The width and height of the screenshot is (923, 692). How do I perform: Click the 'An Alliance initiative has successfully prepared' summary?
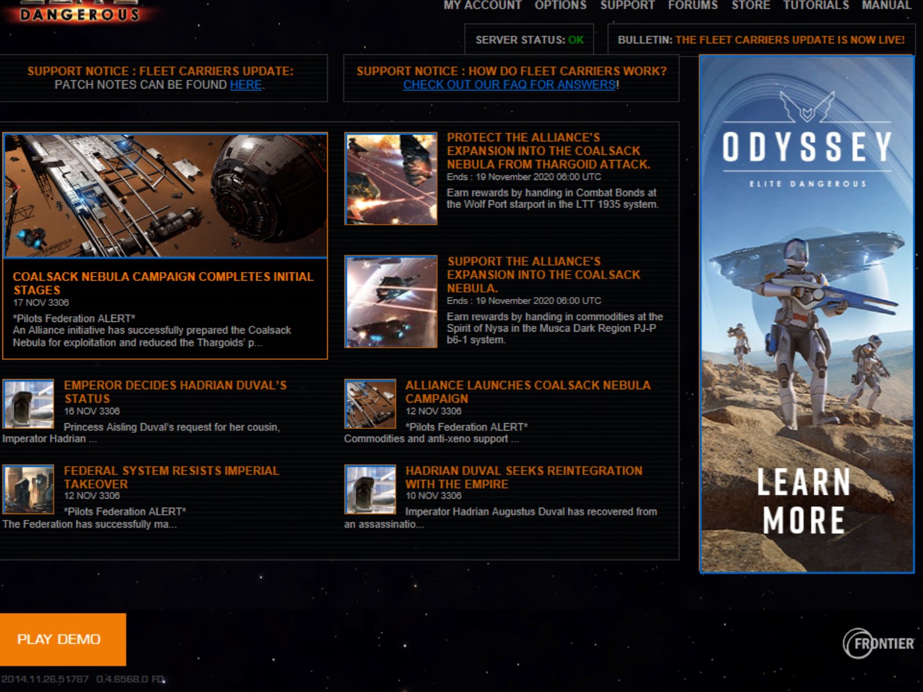152,336
